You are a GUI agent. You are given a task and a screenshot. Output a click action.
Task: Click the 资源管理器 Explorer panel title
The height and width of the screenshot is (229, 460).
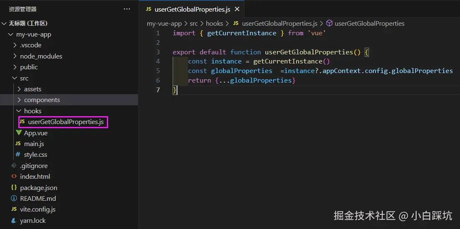click(22, 9)
